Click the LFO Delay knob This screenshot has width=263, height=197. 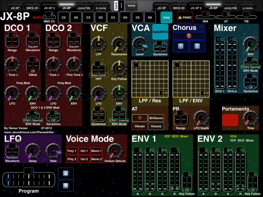[33, 151]
